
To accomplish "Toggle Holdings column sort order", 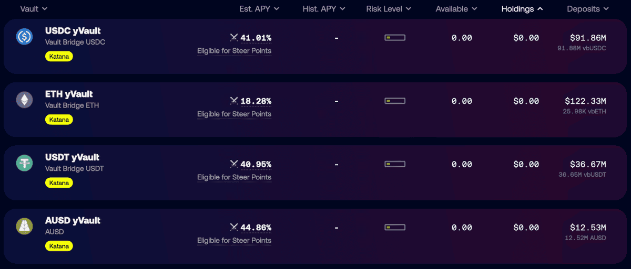I will pyautogui.click(x=522, y=9).
